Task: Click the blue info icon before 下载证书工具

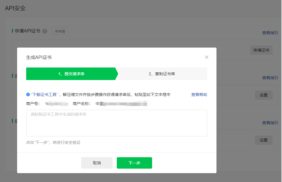Action: point(28,95)
